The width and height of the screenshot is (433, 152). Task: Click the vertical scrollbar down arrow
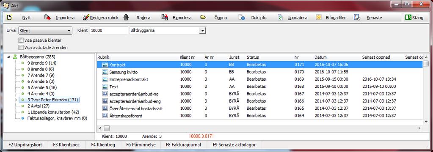tap(426, 122)
